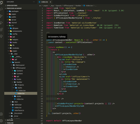Viewport: 140px width, 124px height.
Task: Expand the @types folder
Action: (15, 28)
